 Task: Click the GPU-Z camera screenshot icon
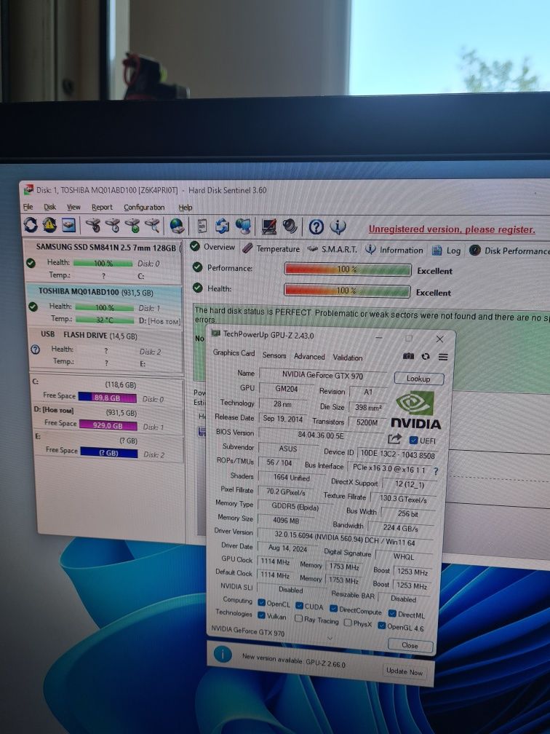click(408, 356)
